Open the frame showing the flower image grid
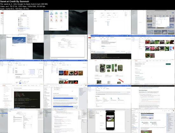Image resolution: width=175 pixels, height=133 pixels. [153, 47]
